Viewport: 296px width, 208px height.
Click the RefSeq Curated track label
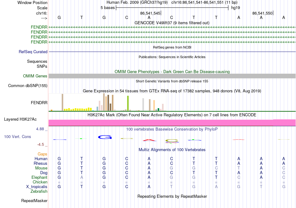[33, 52]
